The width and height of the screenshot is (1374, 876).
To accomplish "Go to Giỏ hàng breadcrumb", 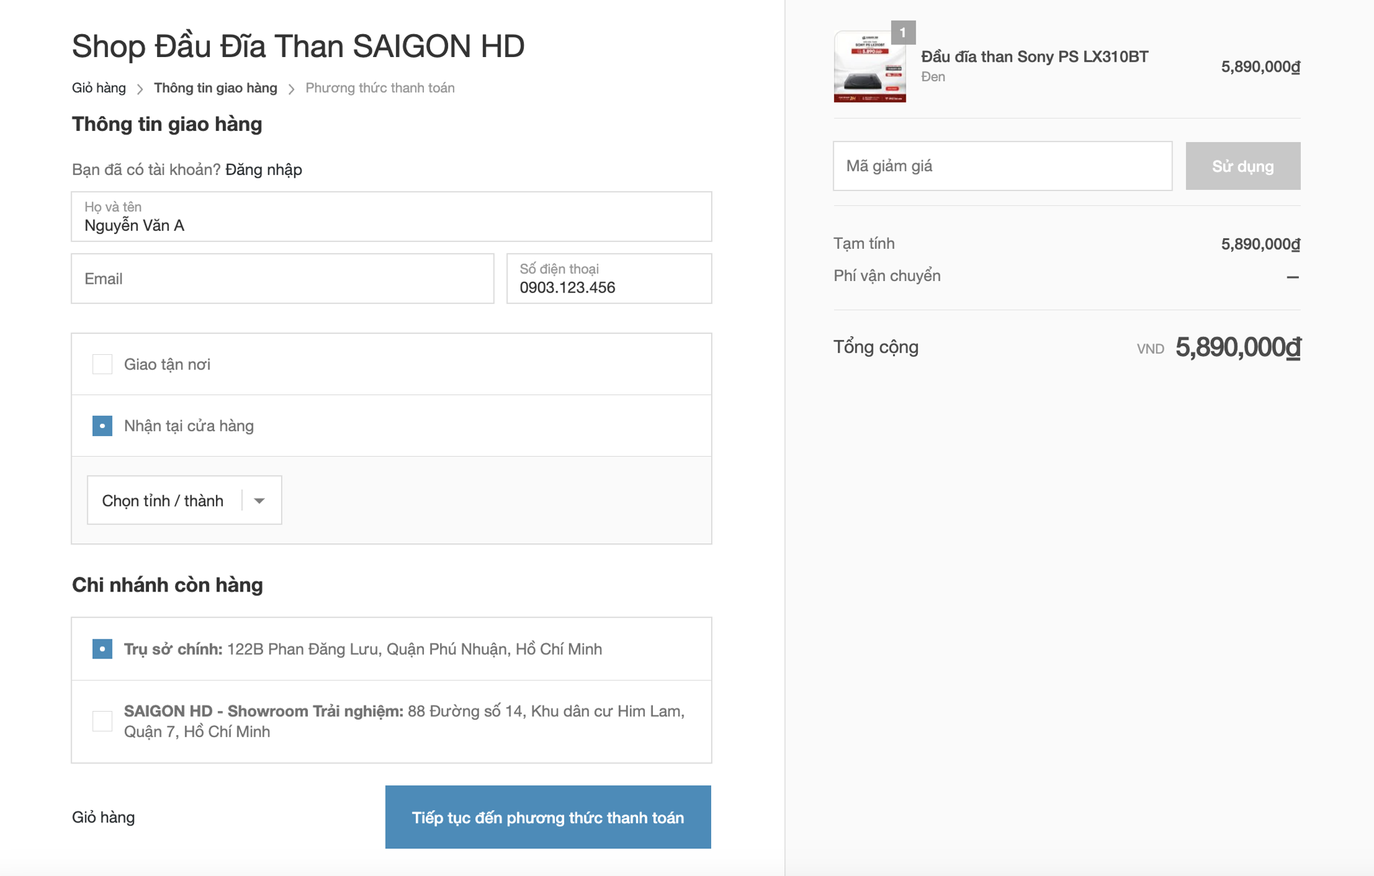I will pyautogui.click(x=99, y=88).
